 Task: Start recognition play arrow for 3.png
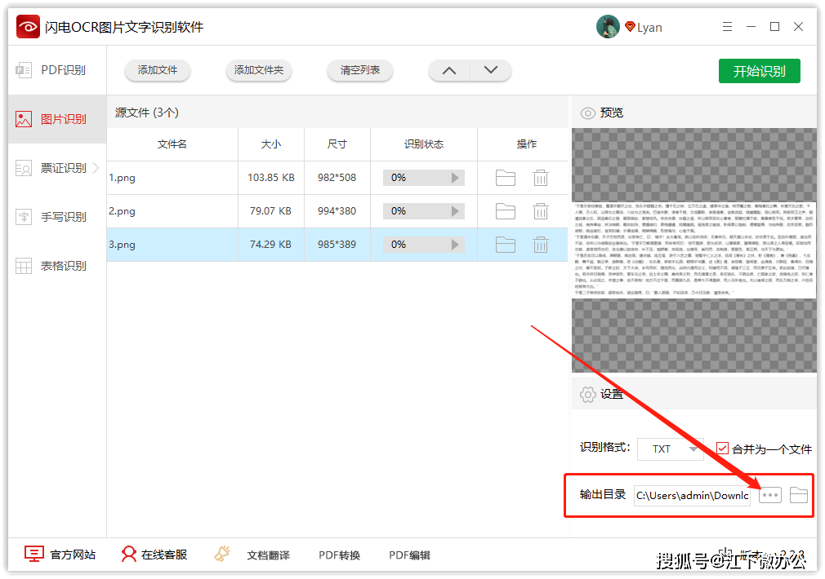pos(455,245)
